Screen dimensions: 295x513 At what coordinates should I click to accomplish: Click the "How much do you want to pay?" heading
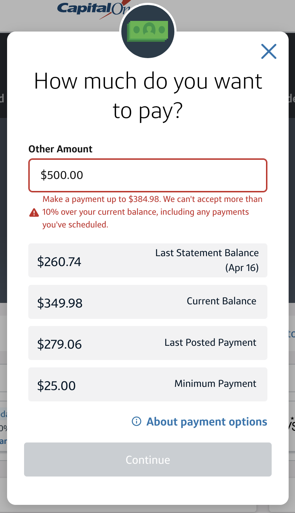pyautogui.click(x=148, y=96)
